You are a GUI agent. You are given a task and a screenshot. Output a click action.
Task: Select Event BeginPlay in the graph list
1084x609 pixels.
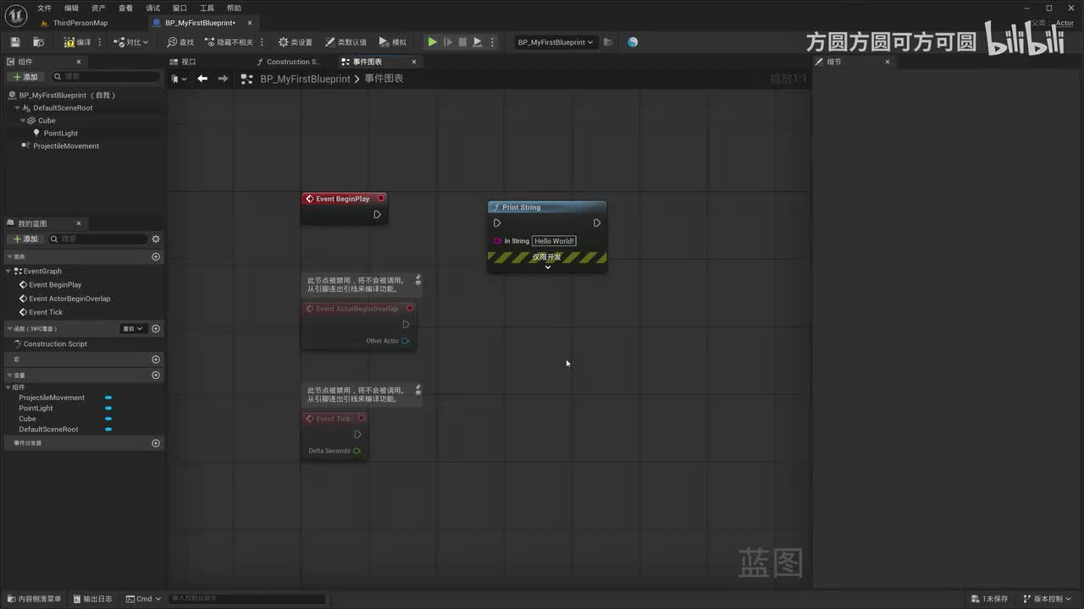(55, 285)
